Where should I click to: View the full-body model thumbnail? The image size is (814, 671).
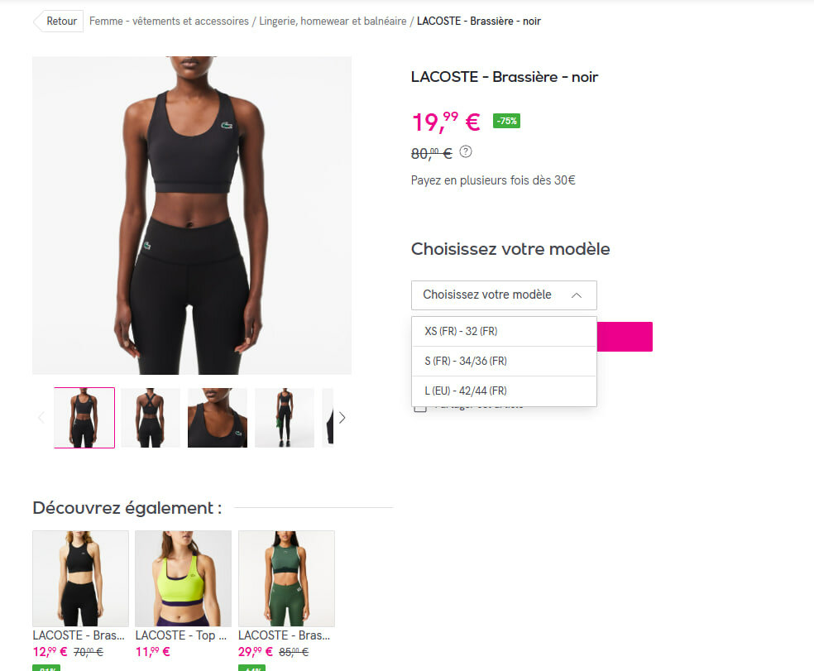coord(285,418)
